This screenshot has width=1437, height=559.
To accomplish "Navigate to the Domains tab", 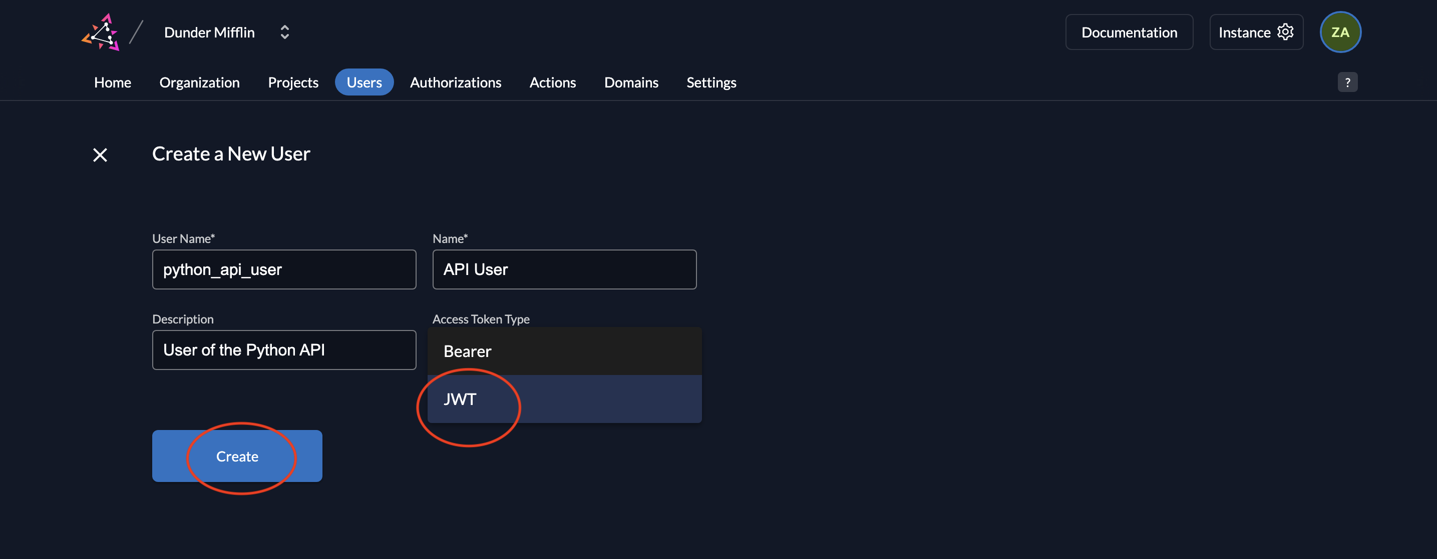I will point(631,81).
